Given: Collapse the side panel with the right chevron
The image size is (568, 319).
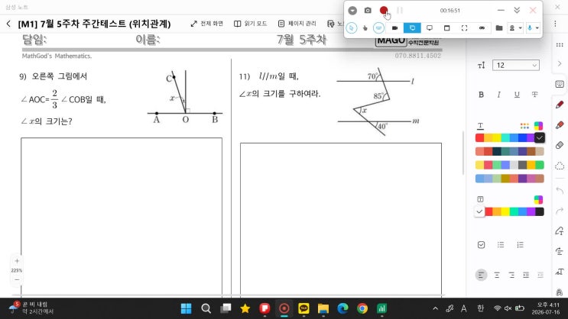Looking at the screenshot, I should (x=560, y=63).
